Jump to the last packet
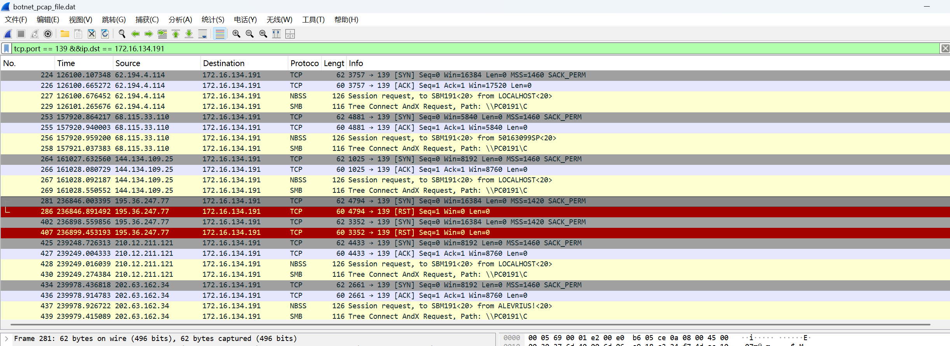This screenshot has width=950, height=346. (x=189, y=34)
